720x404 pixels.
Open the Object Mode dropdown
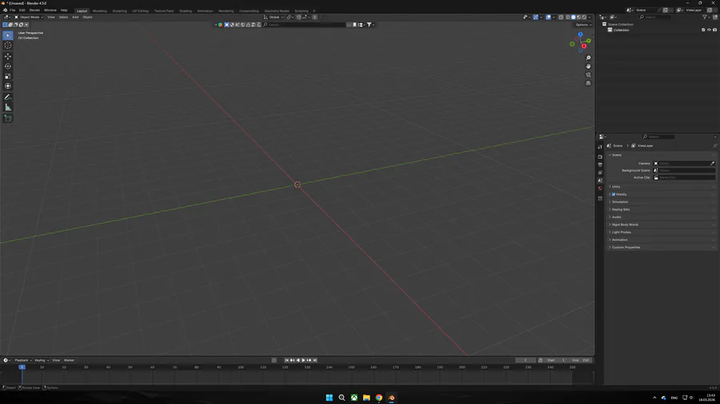click(29, 18)
